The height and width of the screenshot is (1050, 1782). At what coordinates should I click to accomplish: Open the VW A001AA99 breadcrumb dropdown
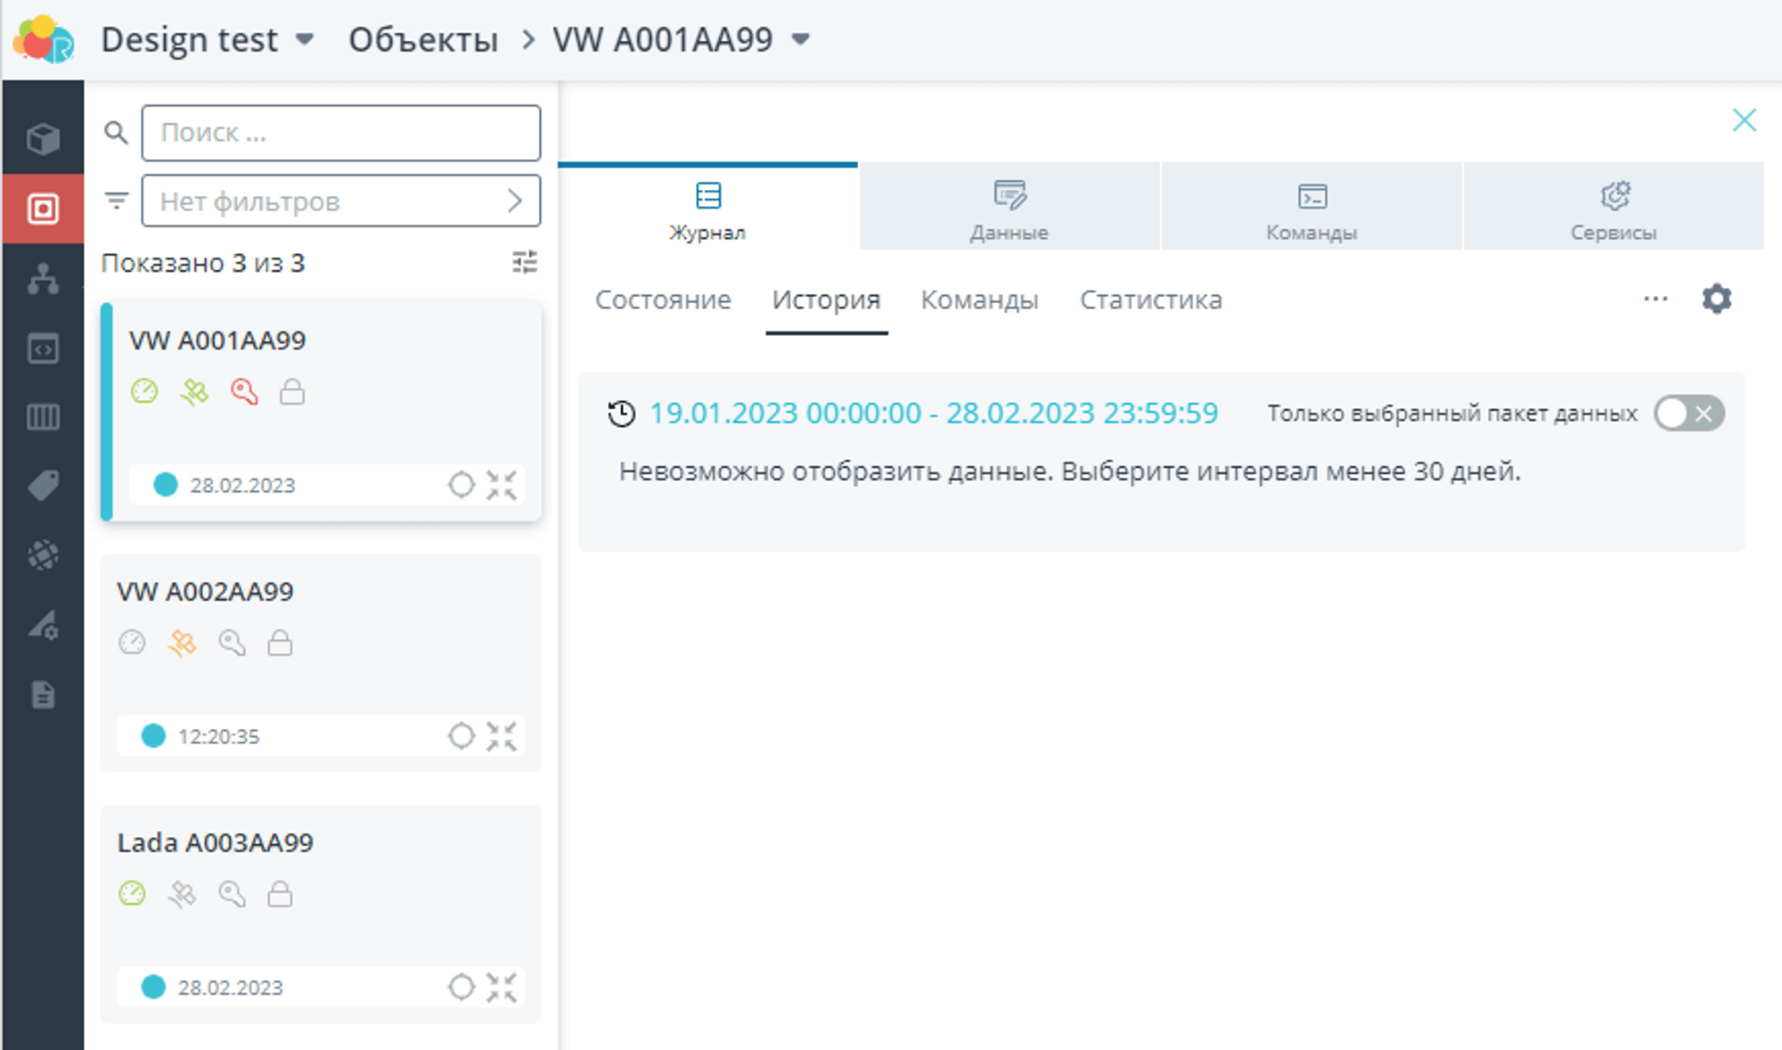(x=801, y=39)
